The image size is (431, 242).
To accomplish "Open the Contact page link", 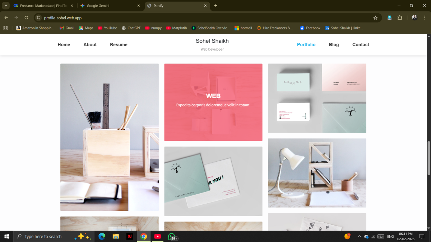I will (x=361, y=45).
